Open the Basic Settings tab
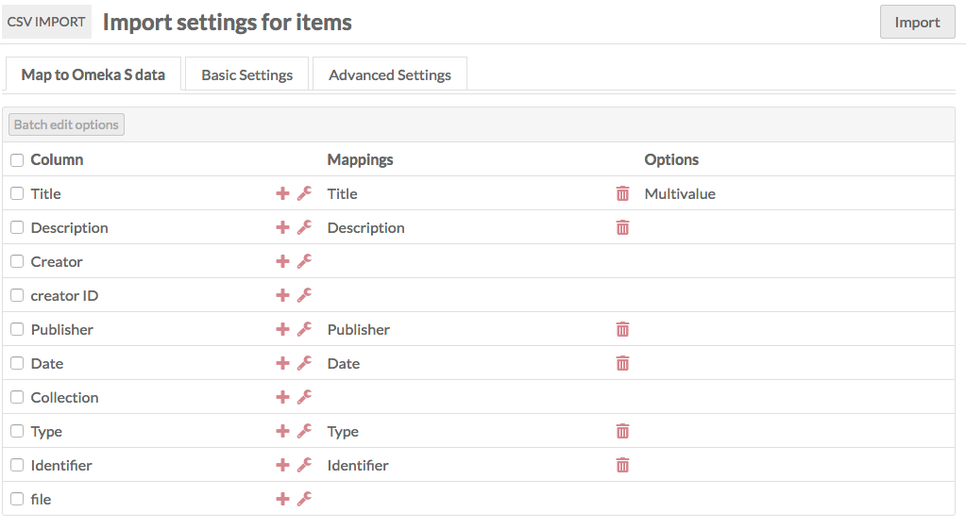Image resolution: width=966 pixels, height=529 pixels. (247, 74)
